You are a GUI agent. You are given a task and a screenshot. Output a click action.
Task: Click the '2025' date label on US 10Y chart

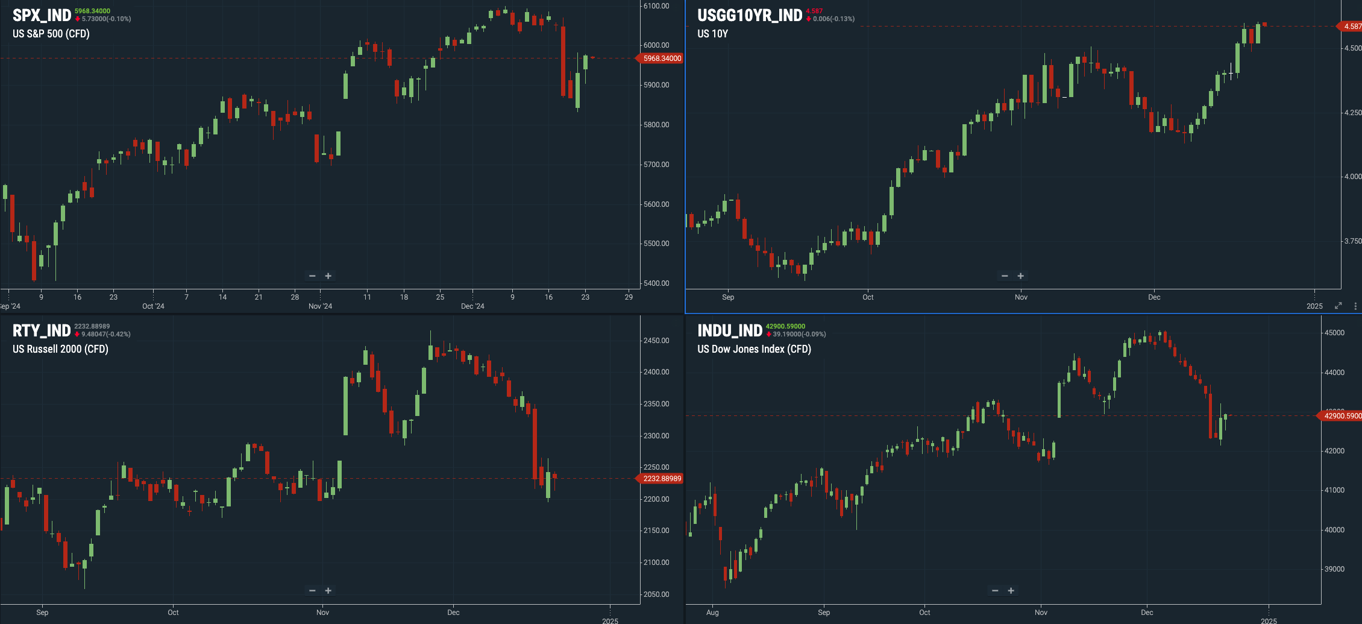(x=1314, y=306)
